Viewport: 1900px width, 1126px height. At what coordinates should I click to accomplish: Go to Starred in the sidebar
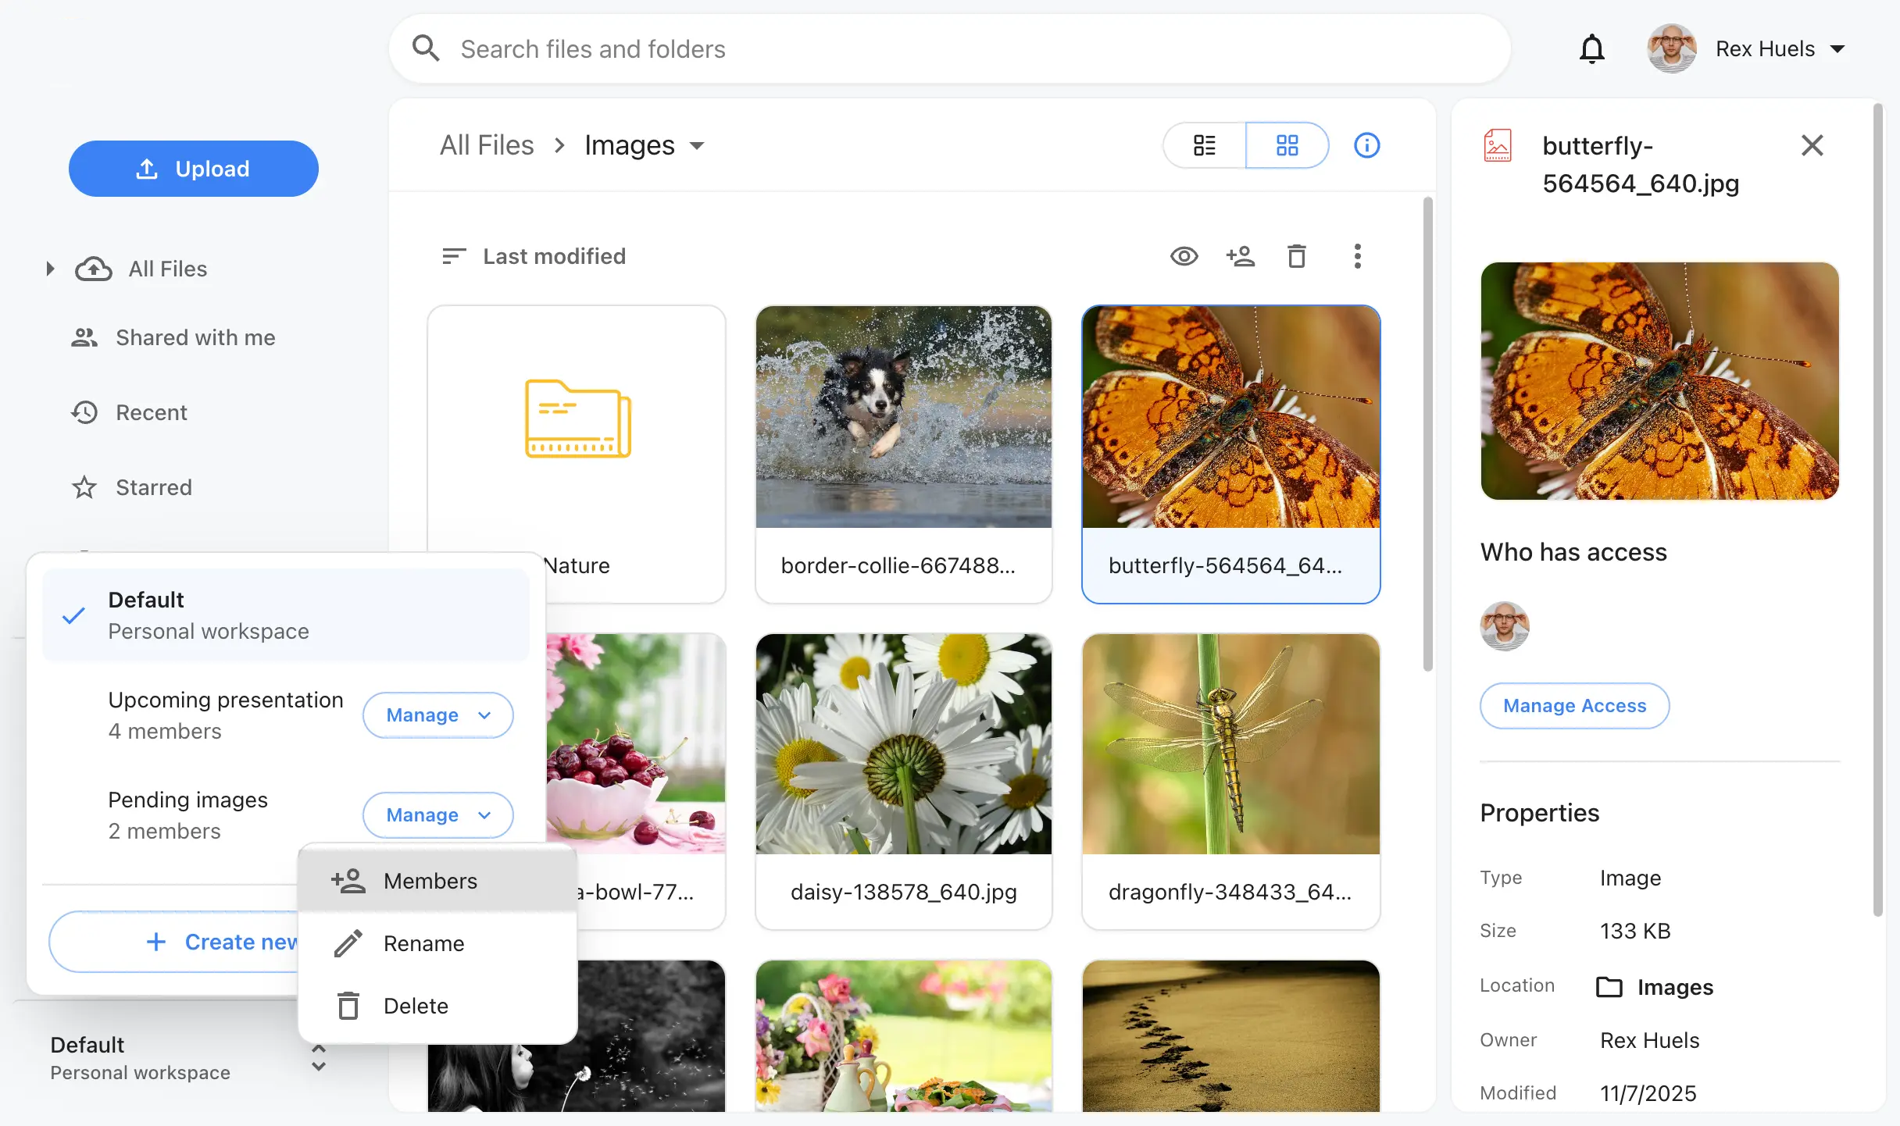(153, 487)
